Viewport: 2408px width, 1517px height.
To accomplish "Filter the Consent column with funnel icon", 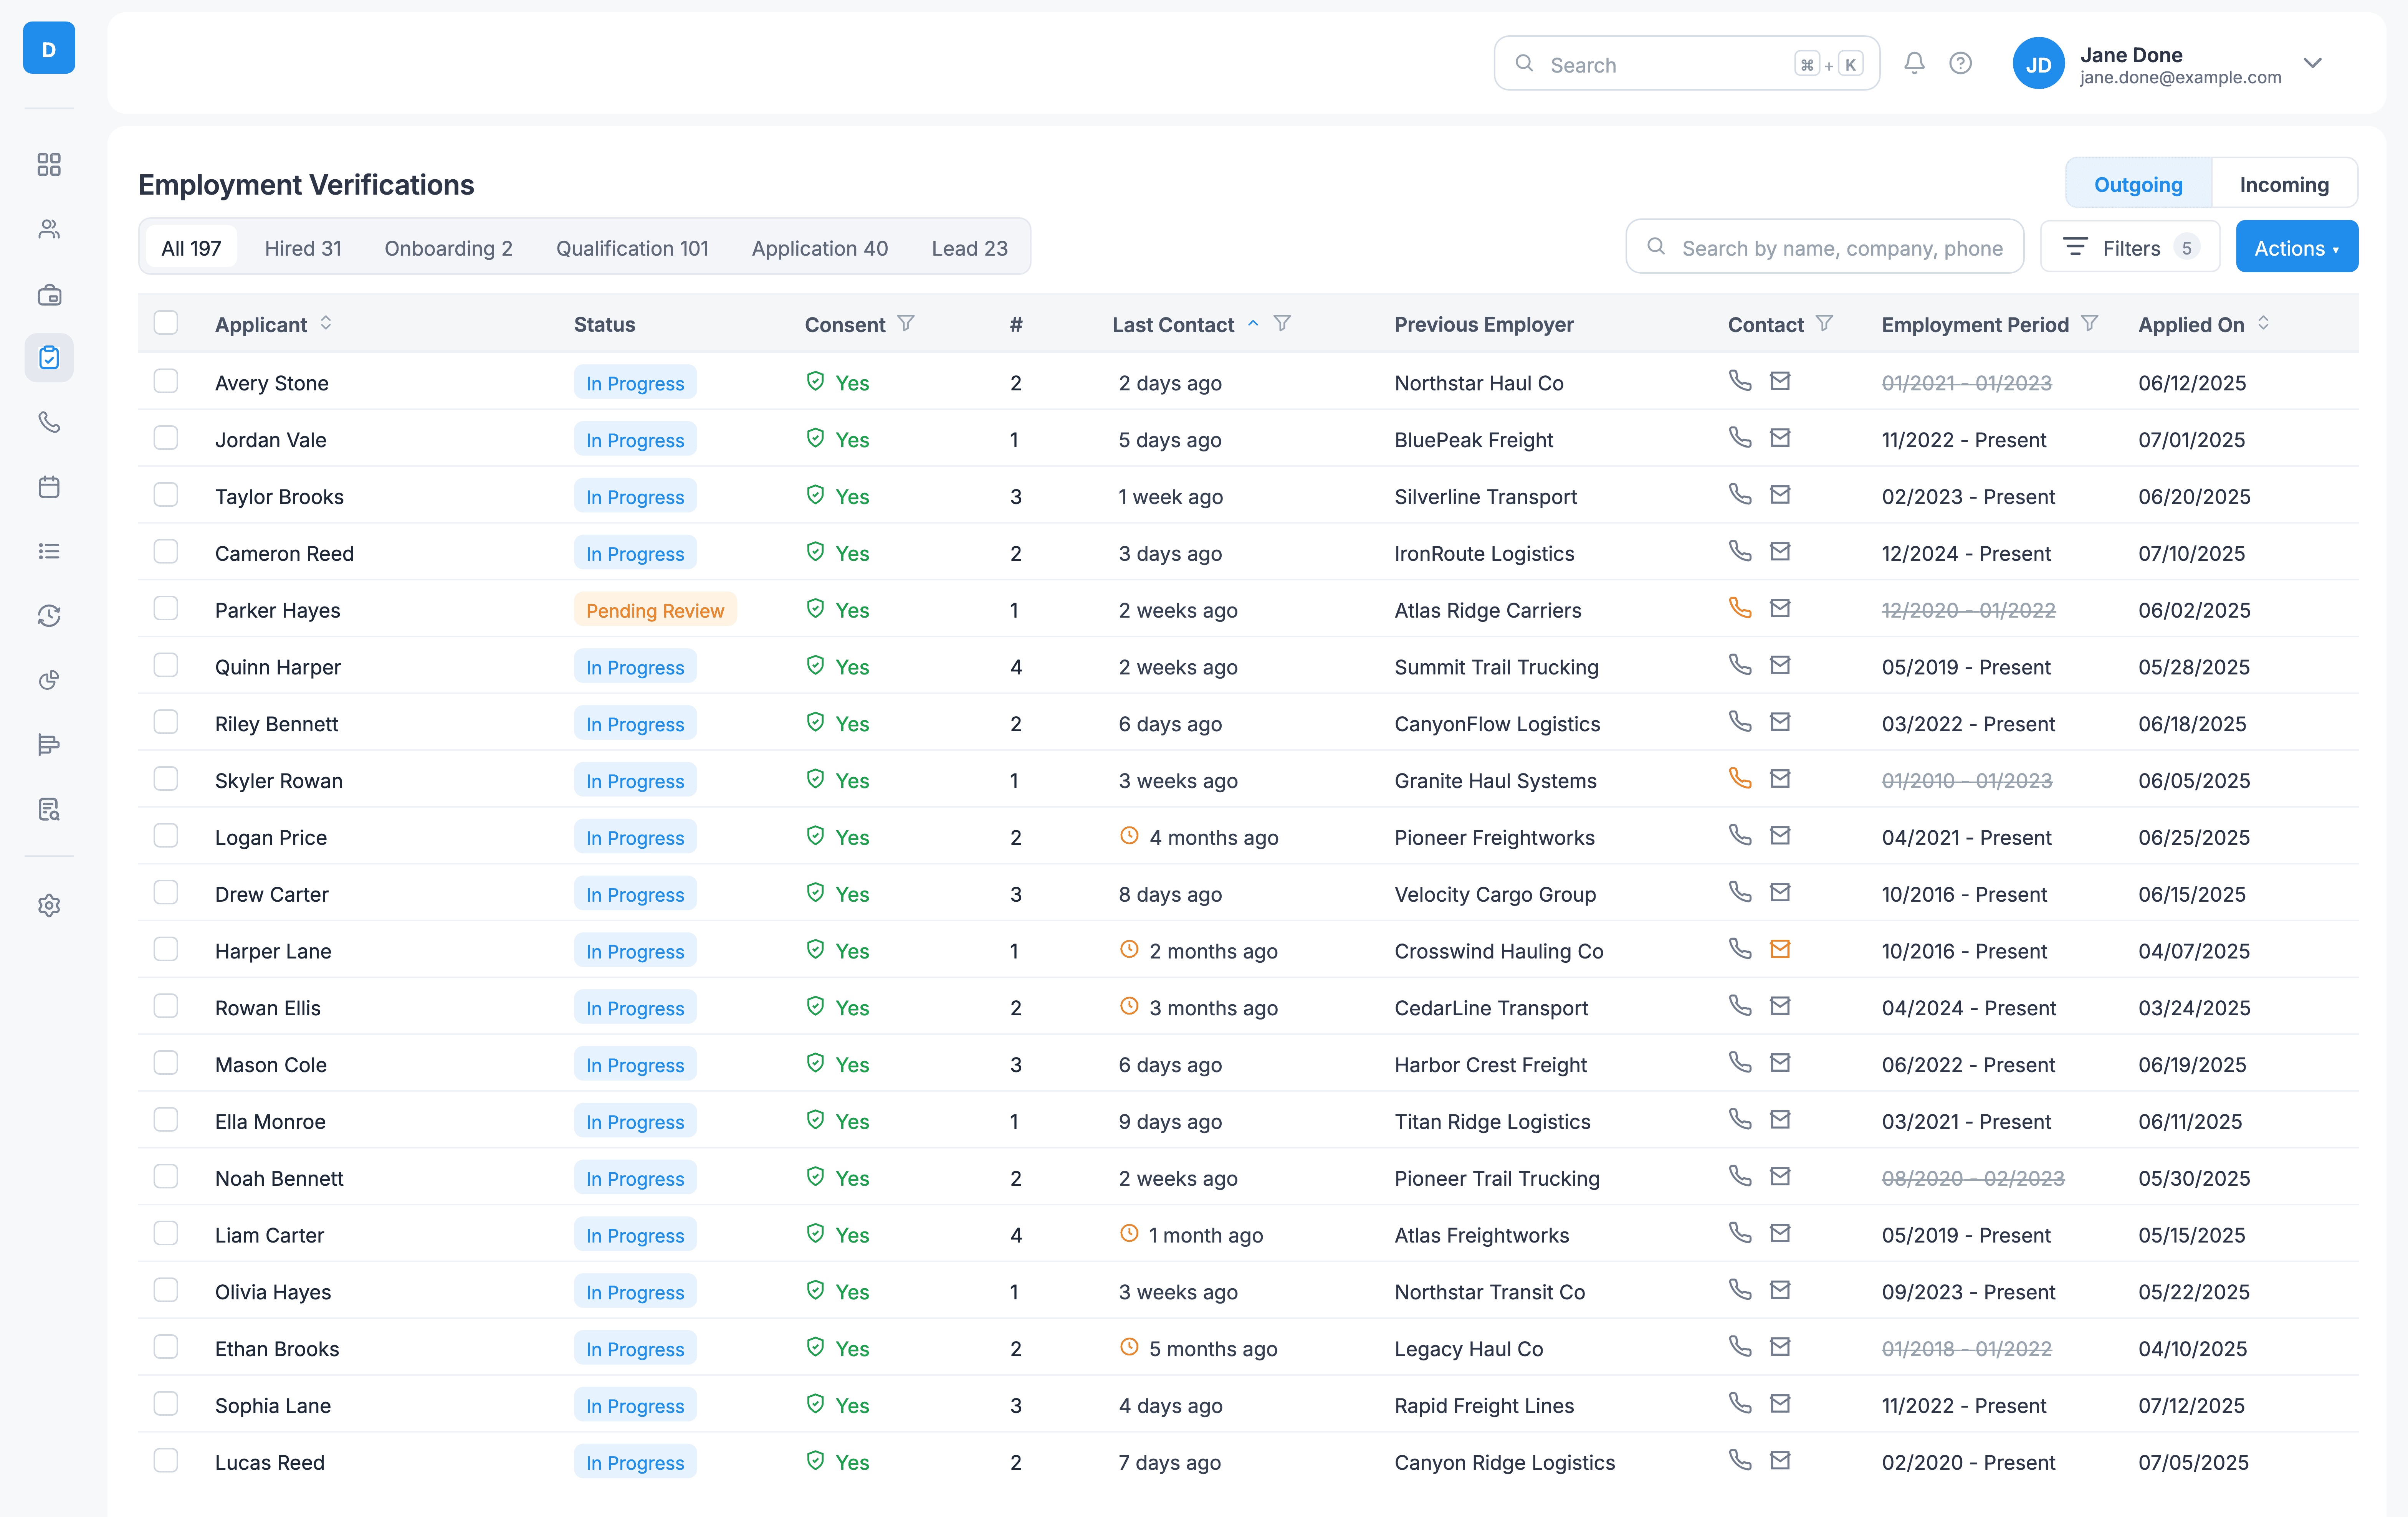I will pyautogui.click(x=906, y=323).
